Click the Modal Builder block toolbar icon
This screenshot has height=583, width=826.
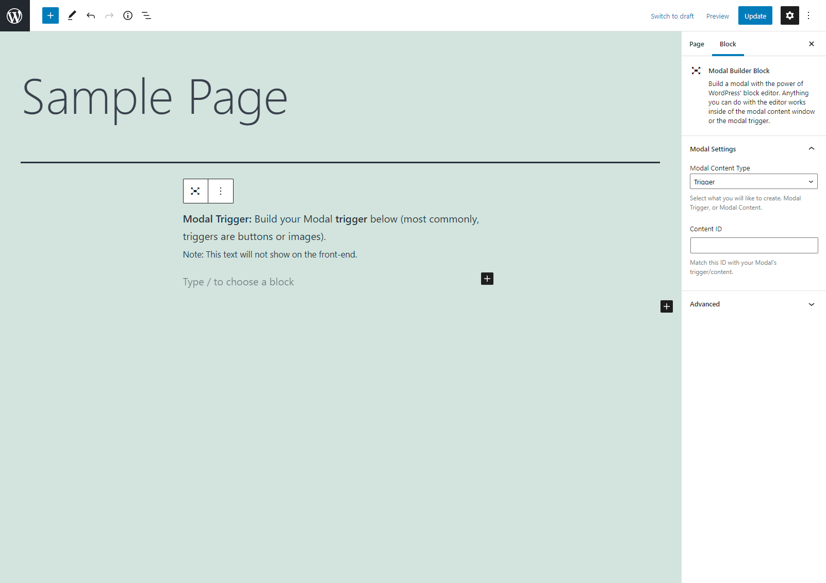click(x=195, y=191)
